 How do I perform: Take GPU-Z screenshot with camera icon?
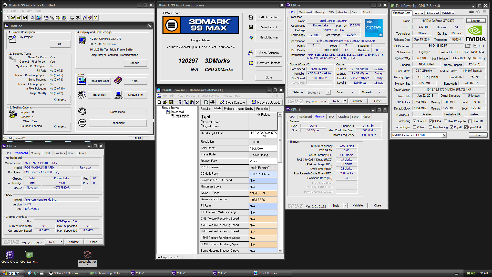pyautogui.click(x=471, y=12)
